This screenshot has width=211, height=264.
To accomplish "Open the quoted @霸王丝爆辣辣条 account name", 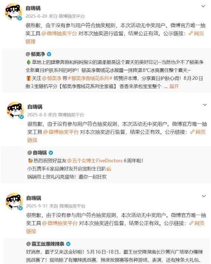I will [45, 244].
